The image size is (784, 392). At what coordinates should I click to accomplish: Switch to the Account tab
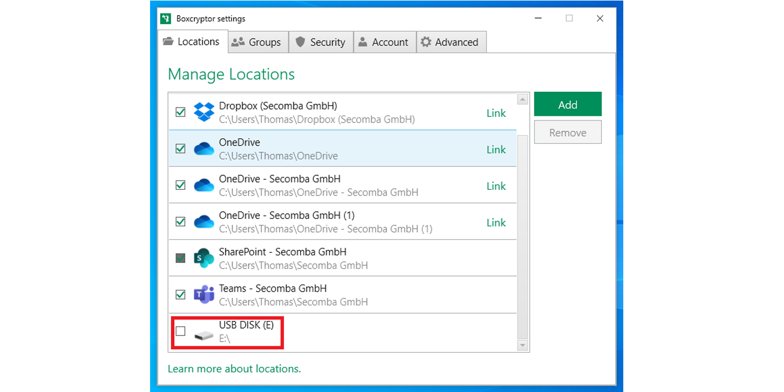click(x=385, y=42)
